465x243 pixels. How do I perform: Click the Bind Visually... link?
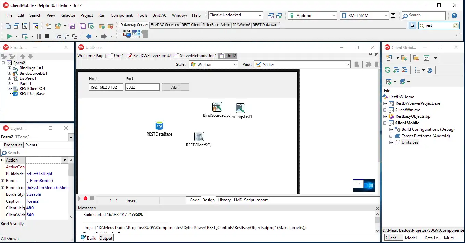click(14, 224)
